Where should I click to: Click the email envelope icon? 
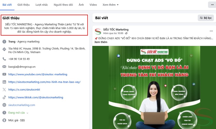click(x=4, y=67)
